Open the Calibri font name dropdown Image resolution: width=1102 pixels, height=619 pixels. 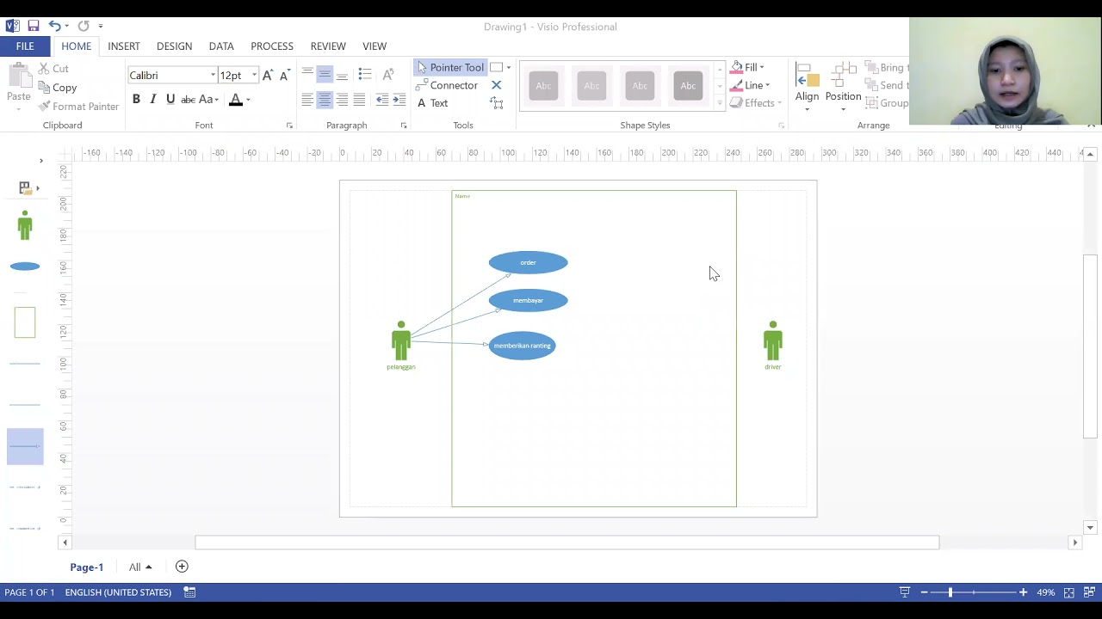(213, 76)
